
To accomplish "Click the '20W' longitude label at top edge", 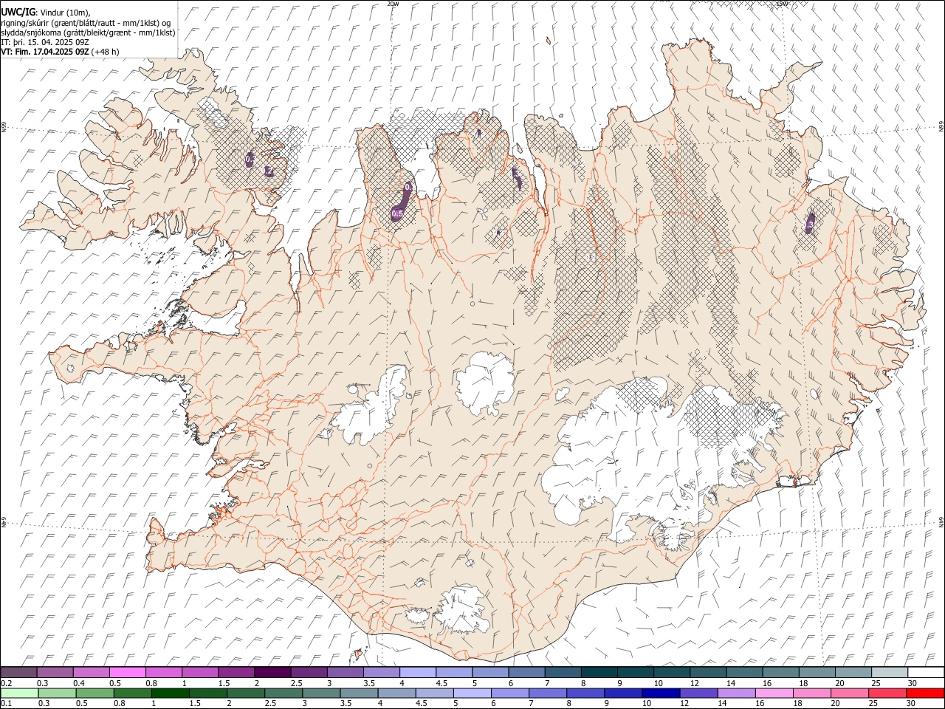I will [x=393, y=4].
